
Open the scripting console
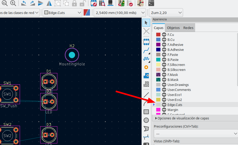pos(151,3)
